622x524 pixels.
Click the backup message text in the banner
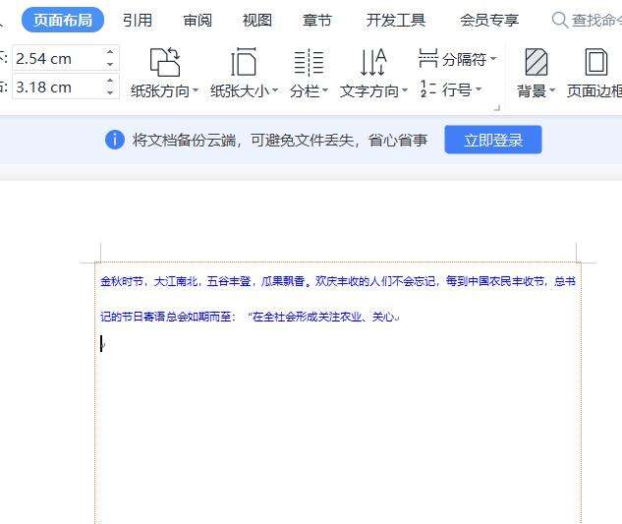pyautogui.click(x=280, y=140)
